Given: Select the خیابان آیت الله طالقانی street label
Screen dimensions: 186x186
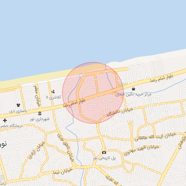Looking at the screenshot, I should 155,137.
